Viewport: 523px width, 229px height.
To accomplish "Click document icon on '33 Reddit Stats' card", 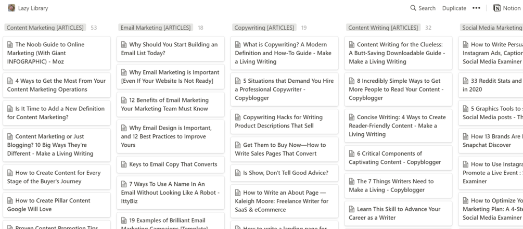I will [466, 81].
